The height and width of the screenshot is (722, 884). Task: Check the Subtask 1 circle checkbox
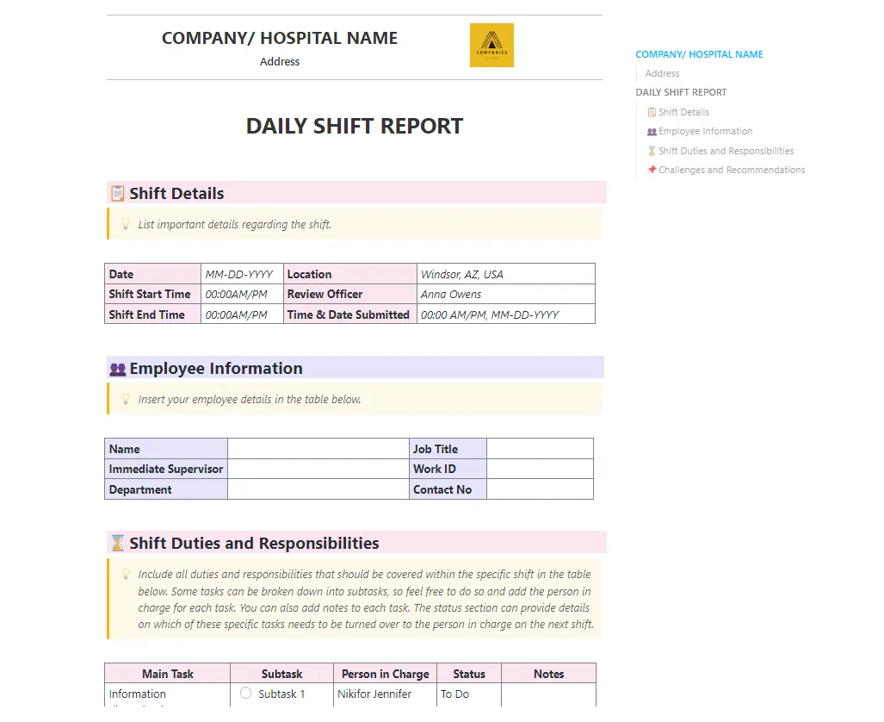(x=246, y=693)
